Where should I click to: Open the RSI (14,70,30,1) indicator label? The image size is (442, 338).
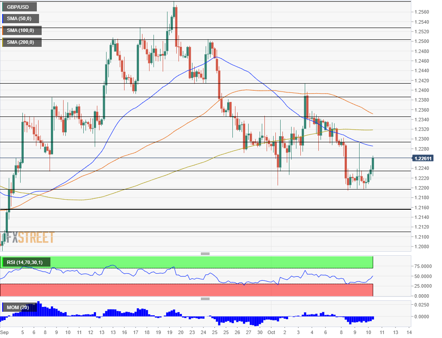26,262
